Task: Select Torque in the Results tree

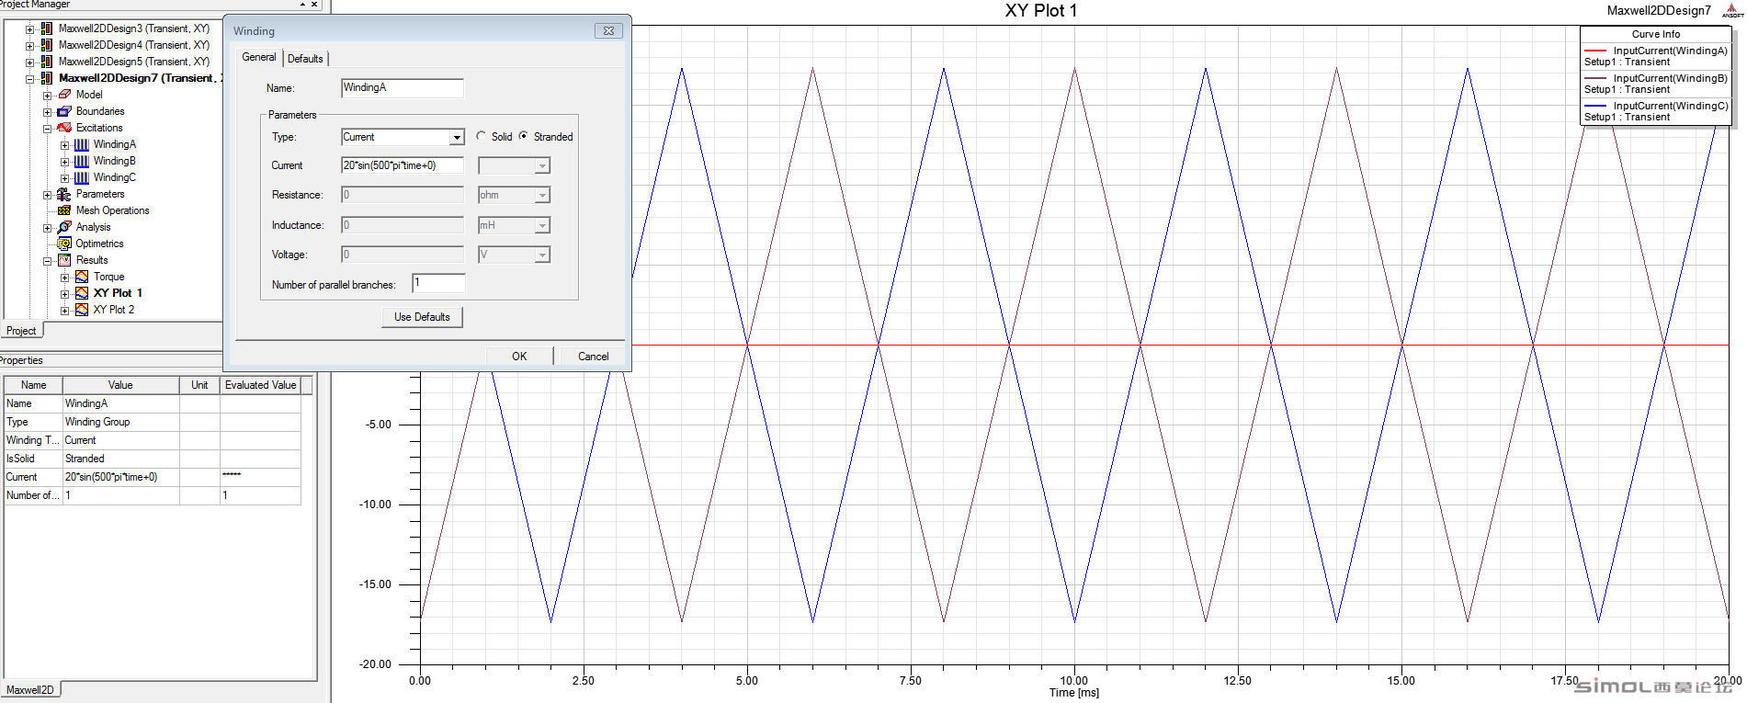Action: tap(108, 277)
